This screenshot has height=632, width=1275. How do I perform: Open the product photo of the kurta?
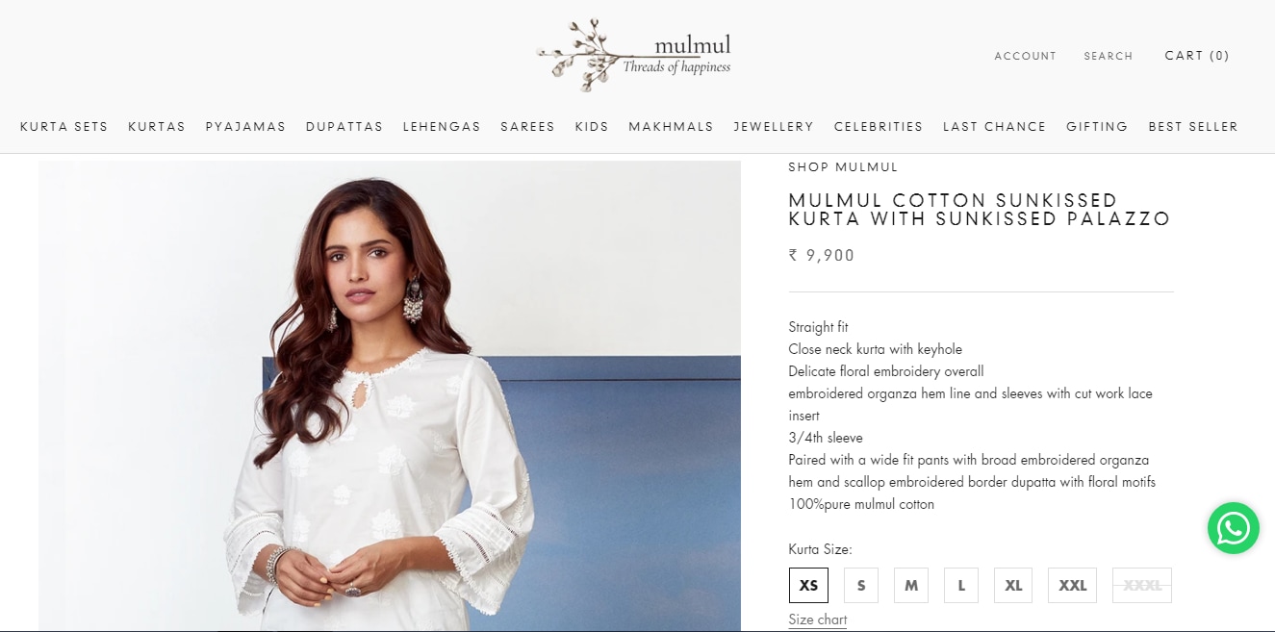[390, 396]
